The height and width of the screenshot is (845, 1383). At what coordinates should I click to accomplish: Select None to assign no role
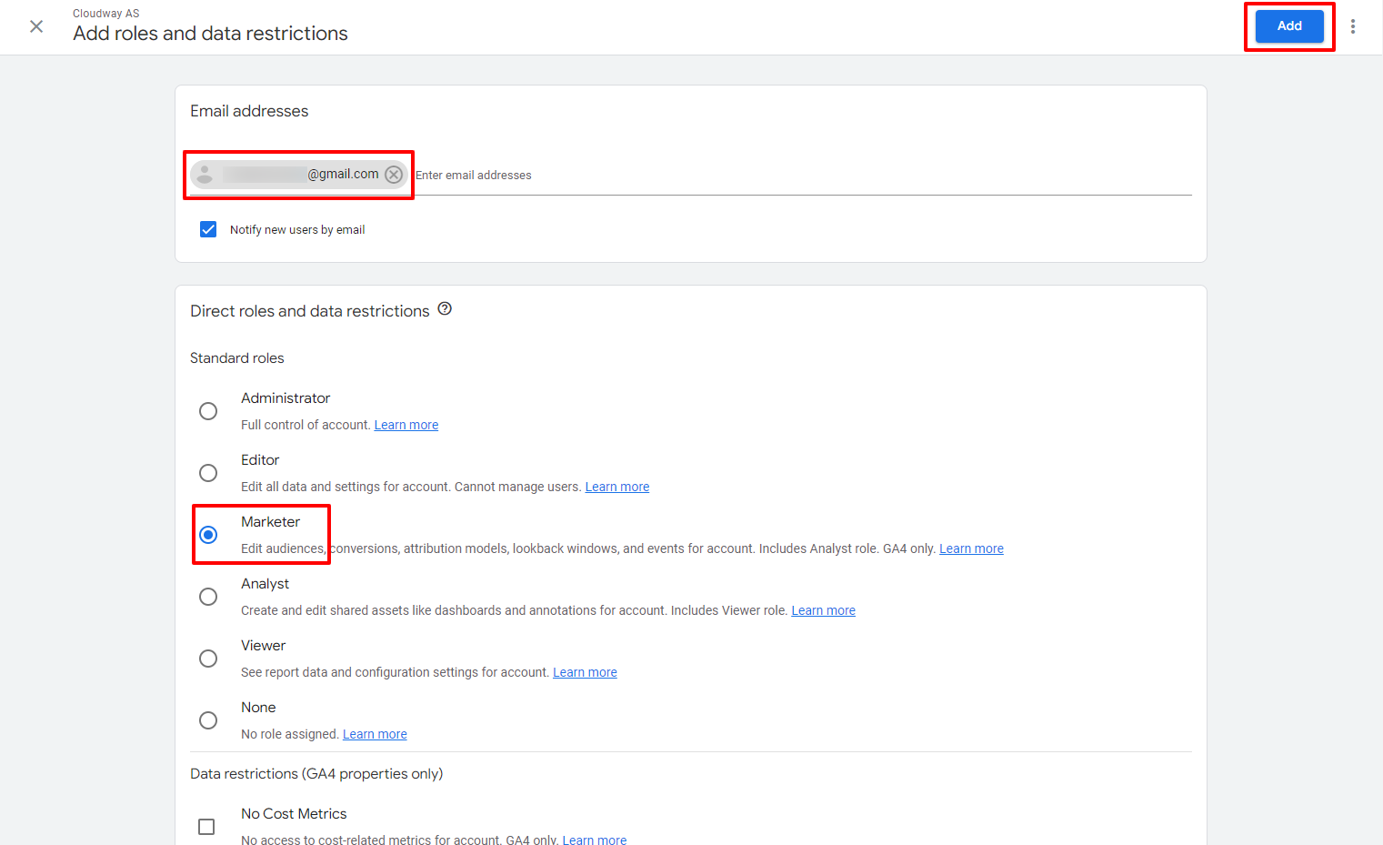tap(208, 719)
